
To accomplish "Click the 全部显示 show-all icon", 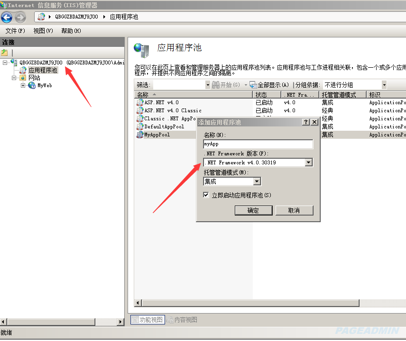I will (x=253, y=85).
